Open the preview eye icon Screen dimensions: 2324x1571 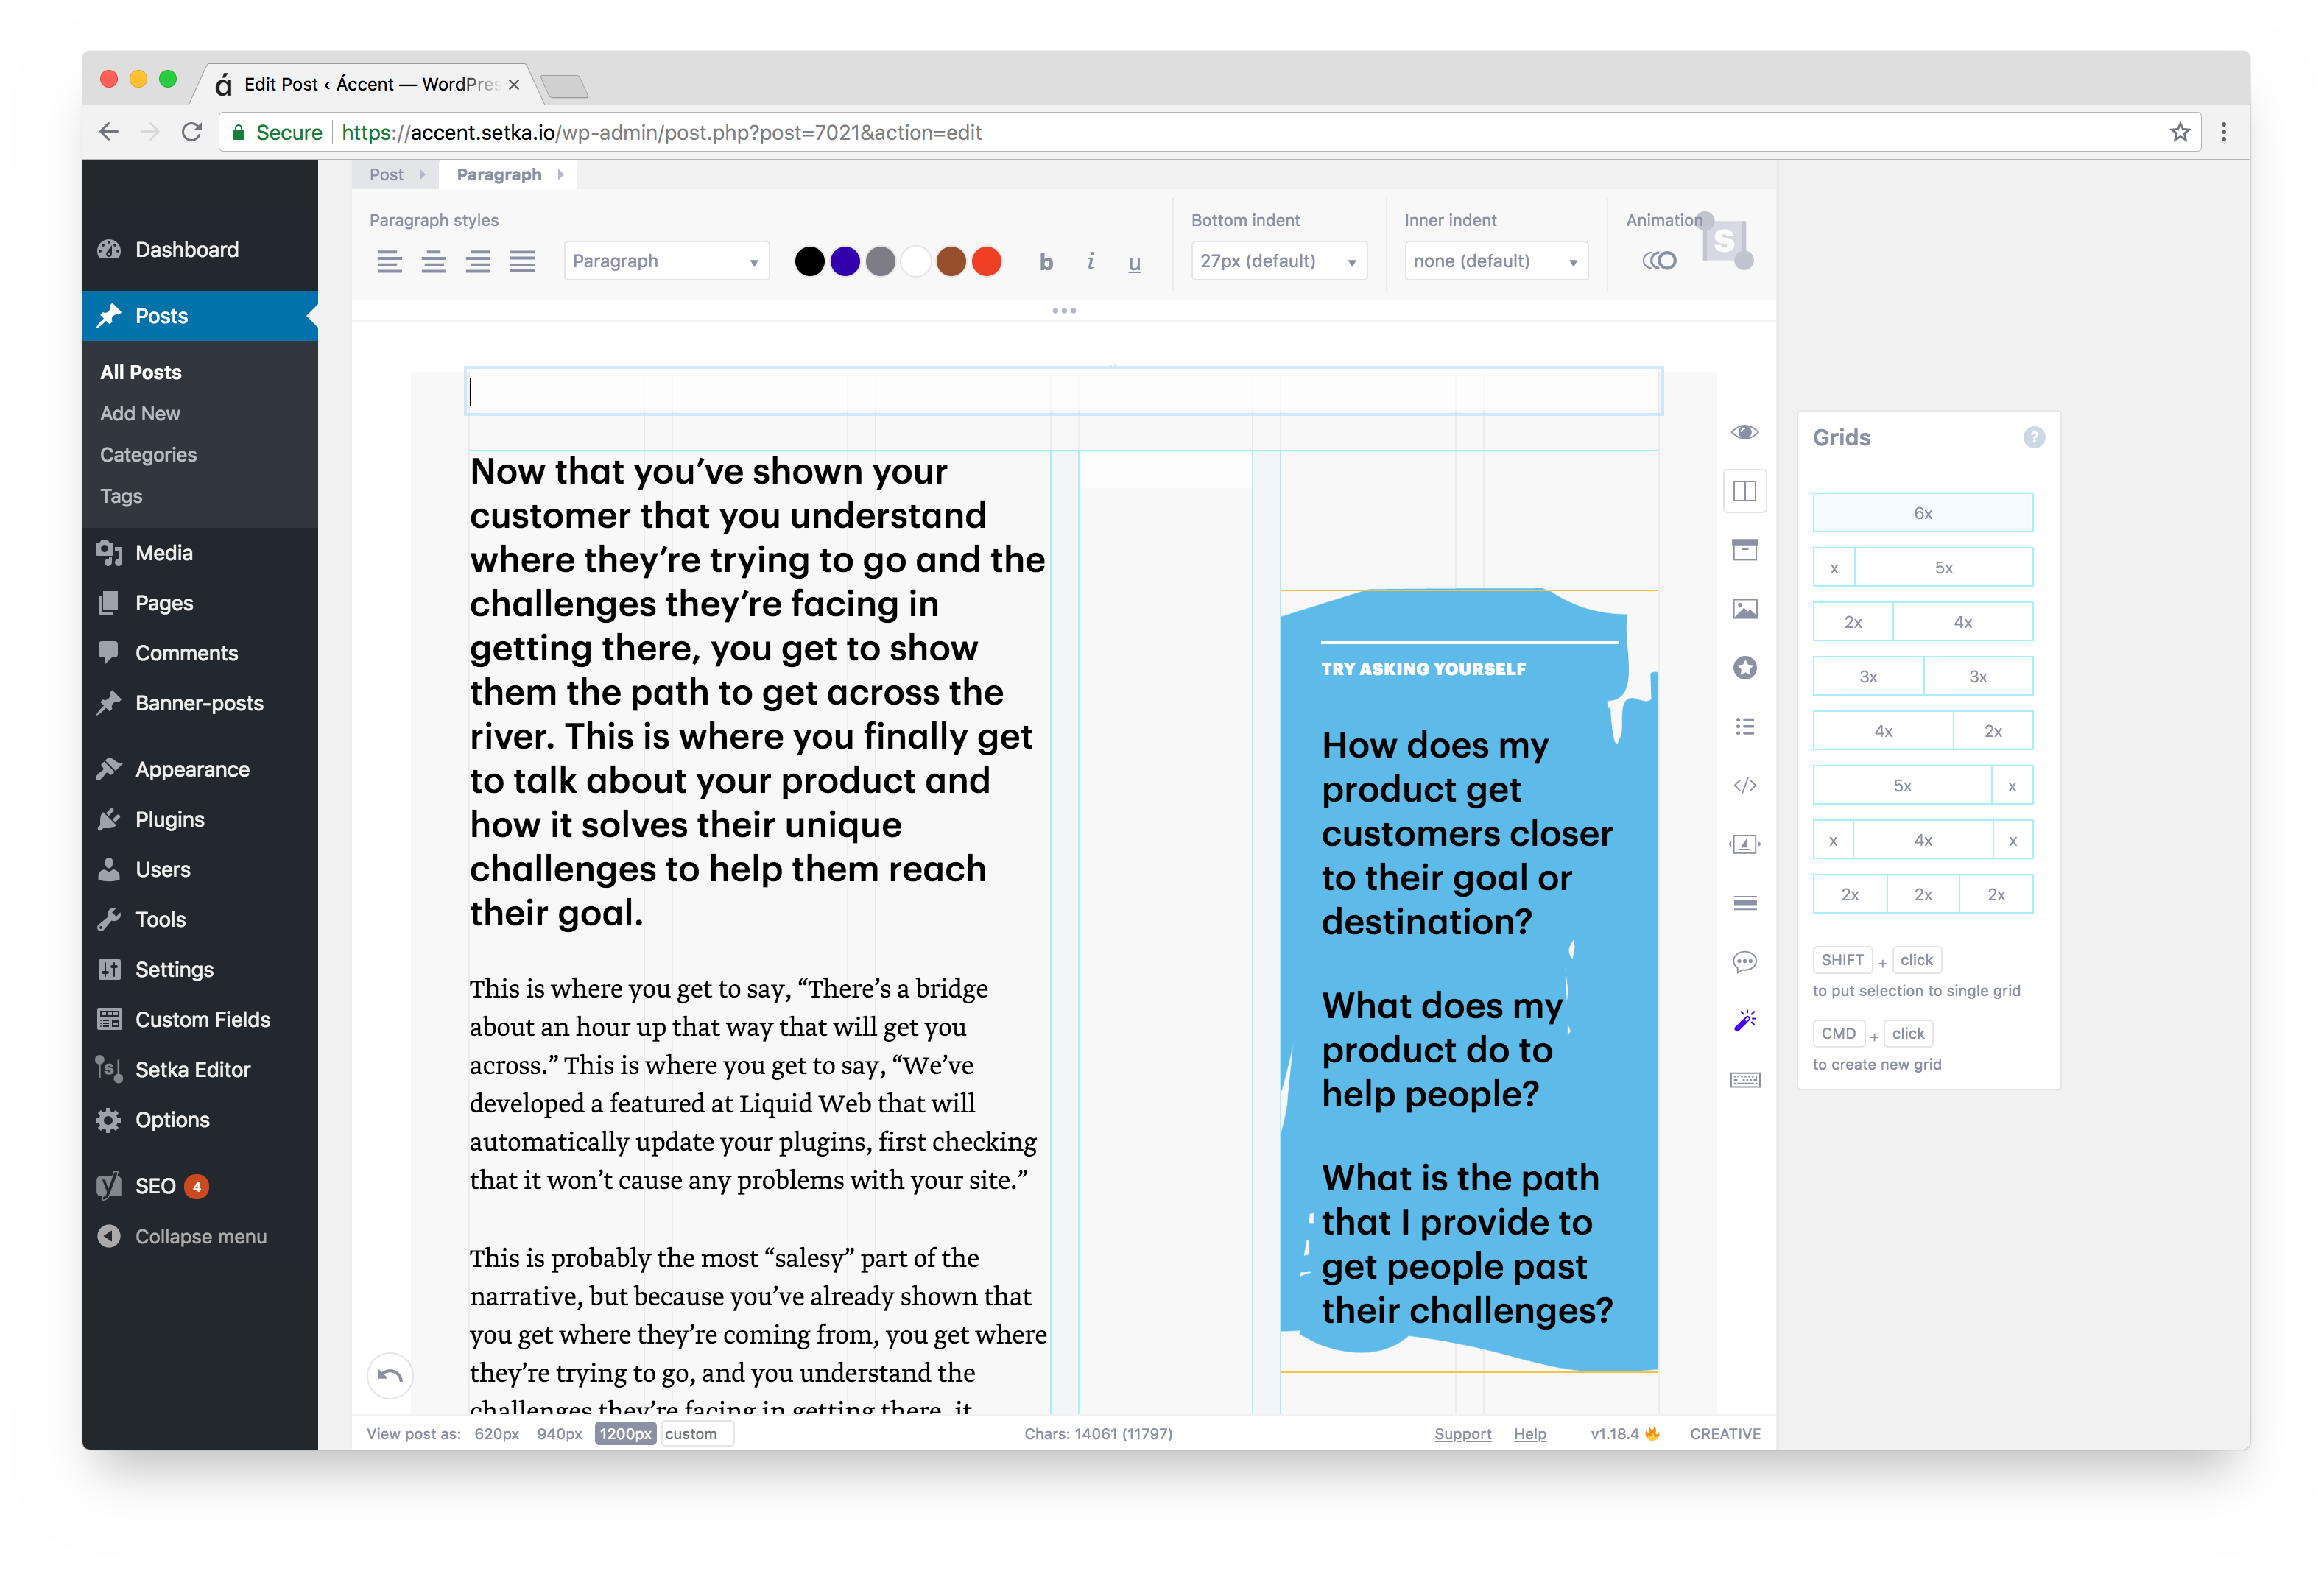(x=1745, y=432)
